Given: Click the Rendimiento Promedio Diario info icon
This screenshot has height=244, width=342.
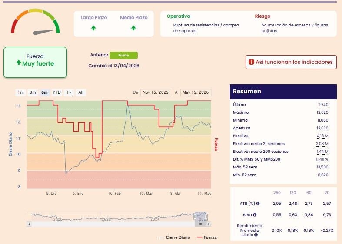Looking at the screenshot, I should 256,235.
